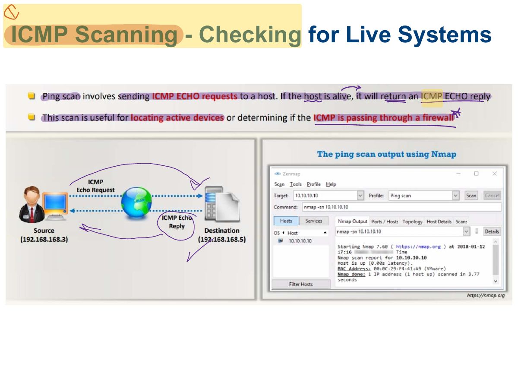Viewport: 518px width, 389px height.
Task: Click the Source user-and-computer icon
Action: click(x=44, y=205)
